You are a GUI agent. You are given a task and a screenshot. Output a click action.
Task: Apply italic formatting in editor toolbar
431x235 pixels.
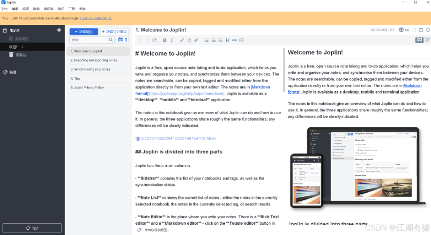click(x=172, y=40)
